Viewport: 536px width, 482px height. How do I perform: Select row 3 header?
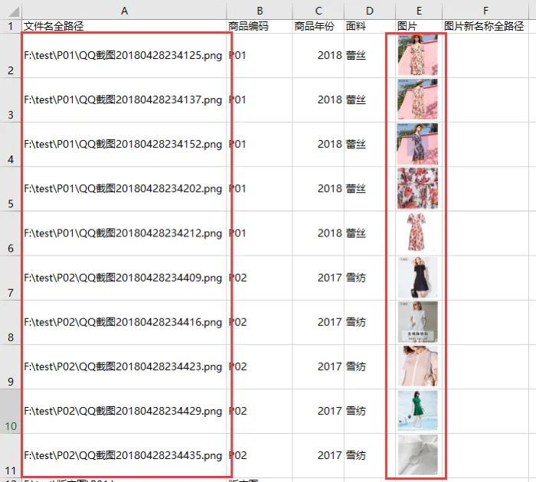point(11,100)
